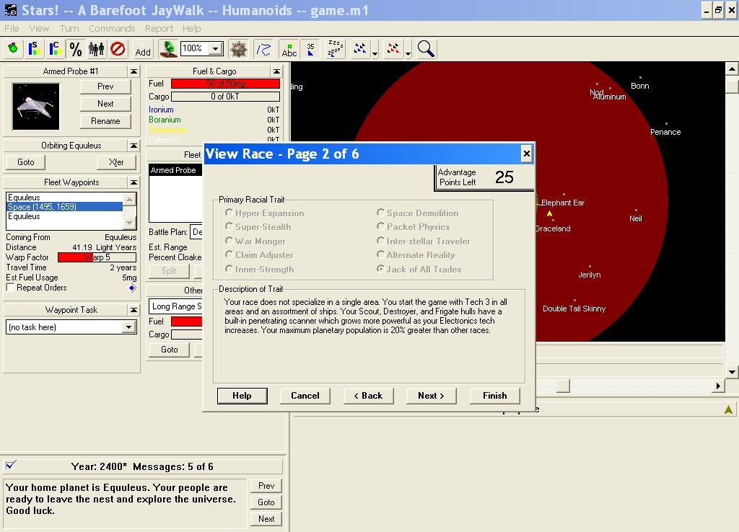The image size is (739, 532).
Task: Toggle the minefields display icon
Action: [x=239, y=49]
